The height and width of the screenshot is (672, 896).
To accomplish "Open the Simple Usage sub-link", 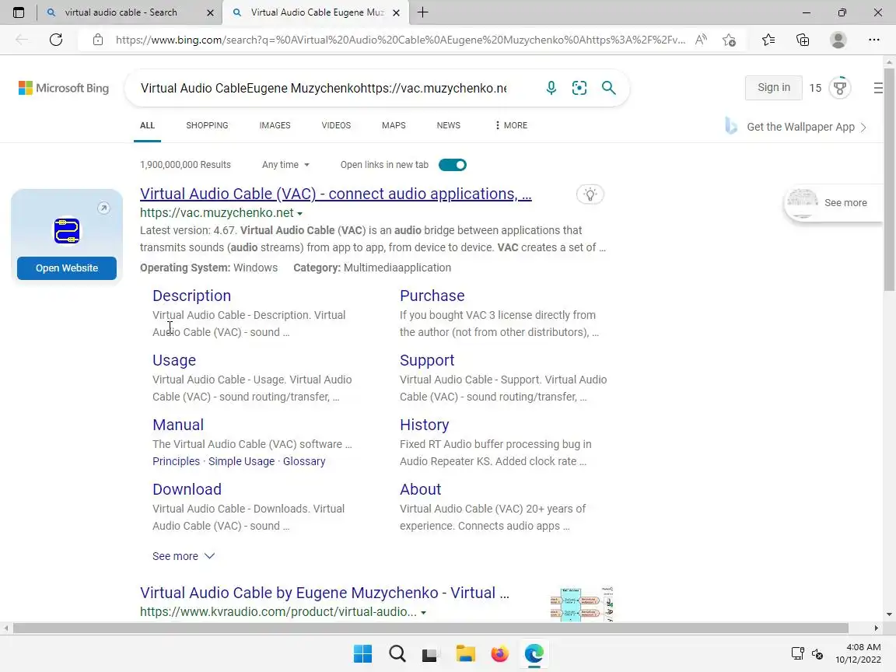I will pyautogui.click(x=241, y=461).
